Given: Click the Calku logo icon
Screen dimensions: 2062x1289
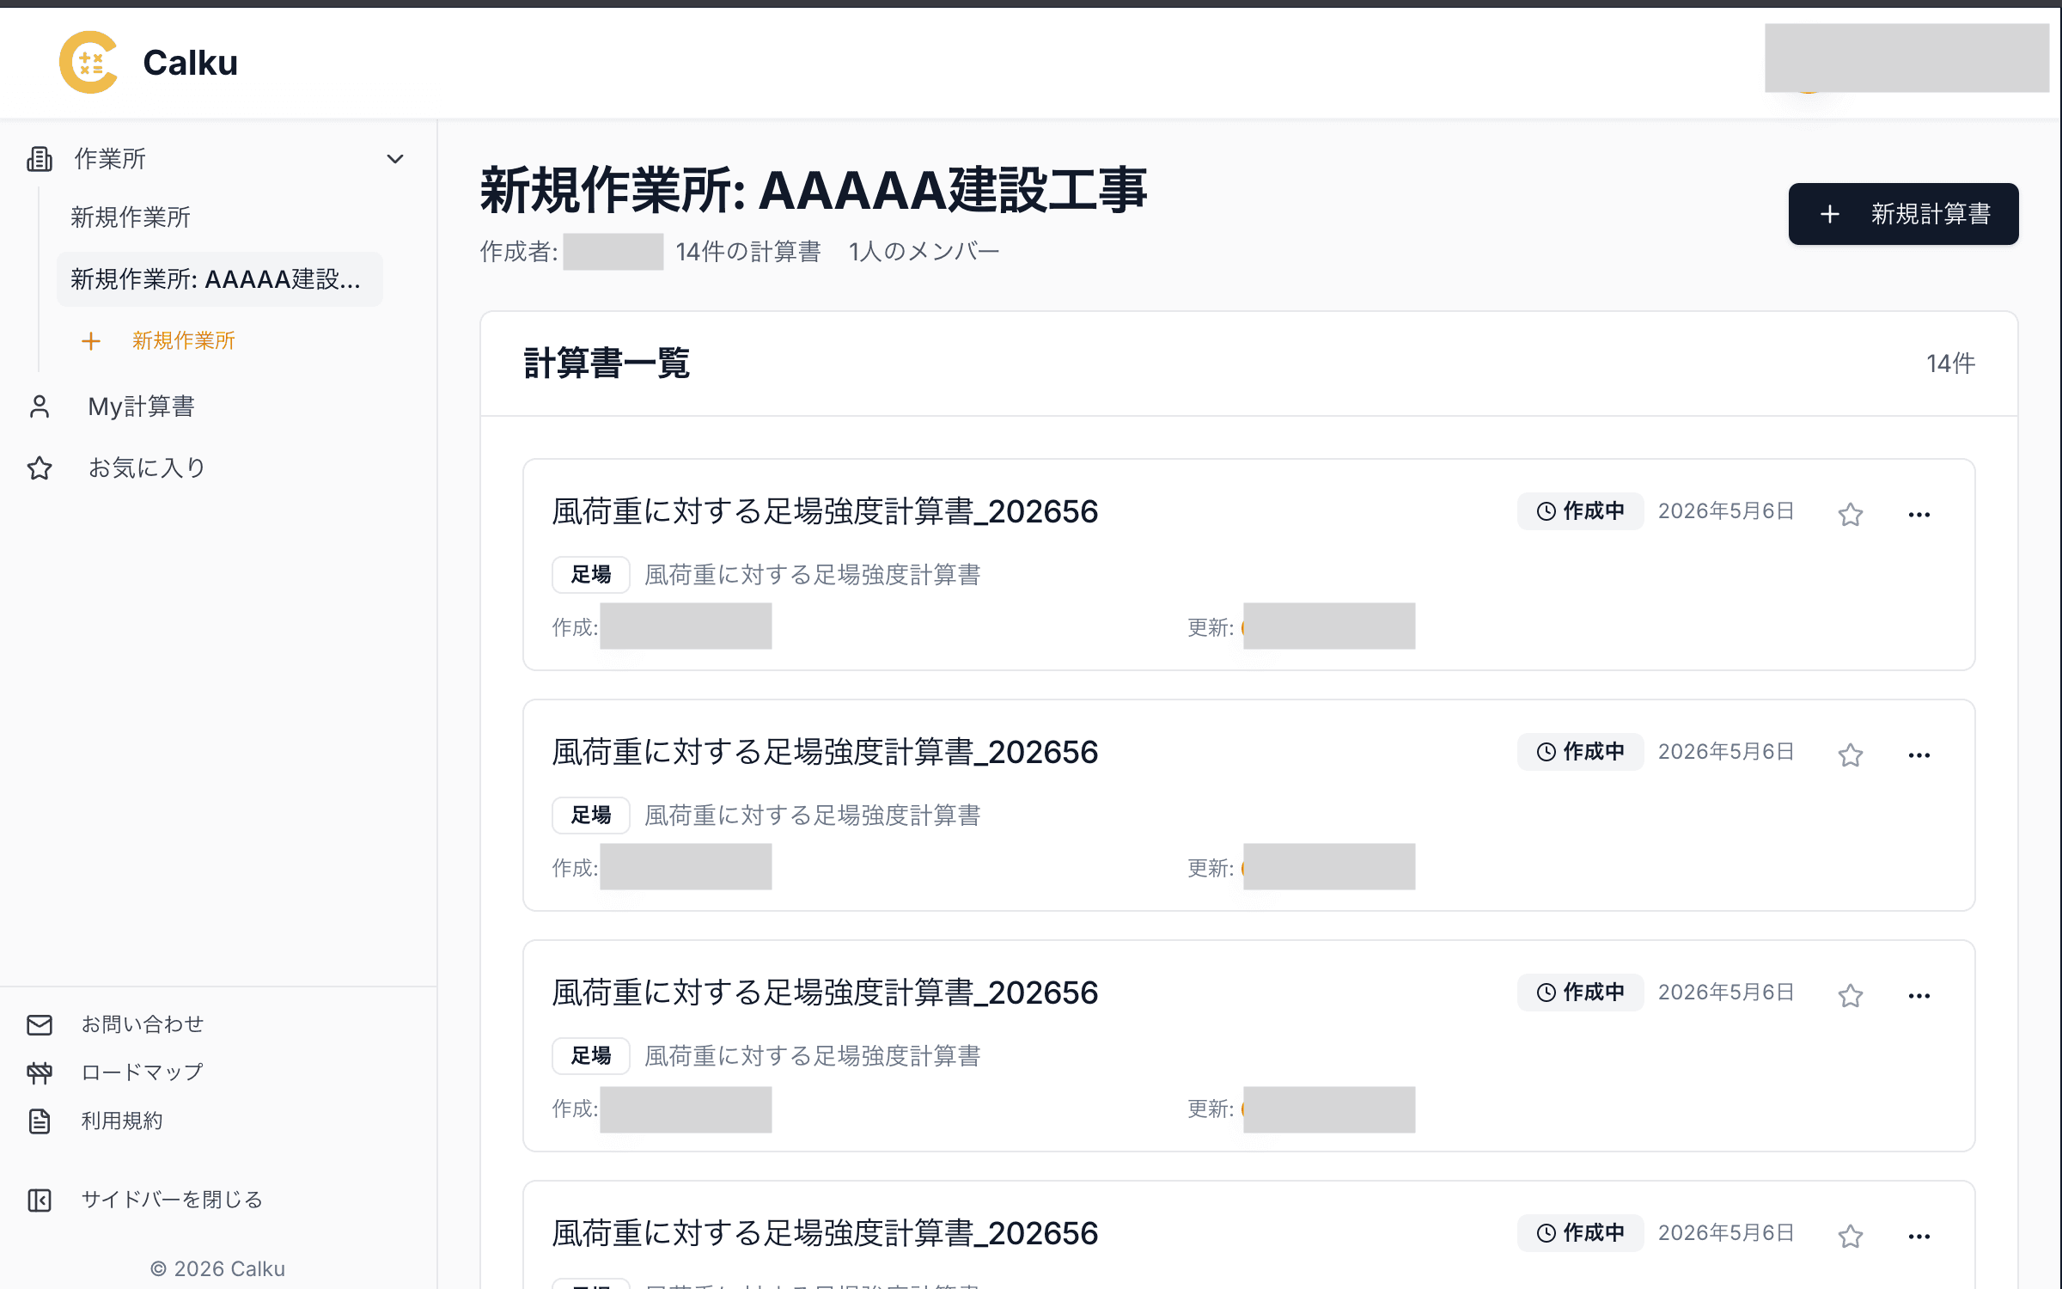Looking at the screenshot, I should [88, 62].
